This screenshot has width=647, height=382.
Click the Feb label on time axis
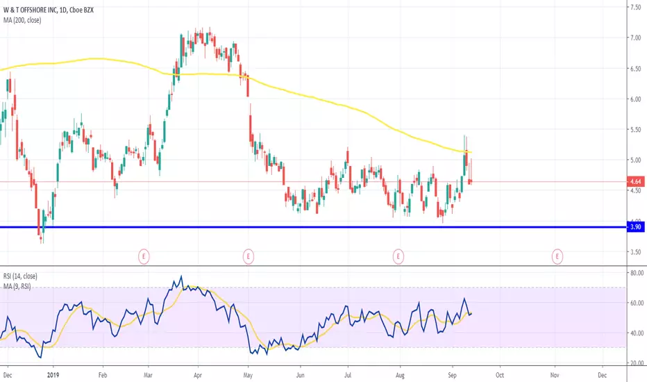103,375
